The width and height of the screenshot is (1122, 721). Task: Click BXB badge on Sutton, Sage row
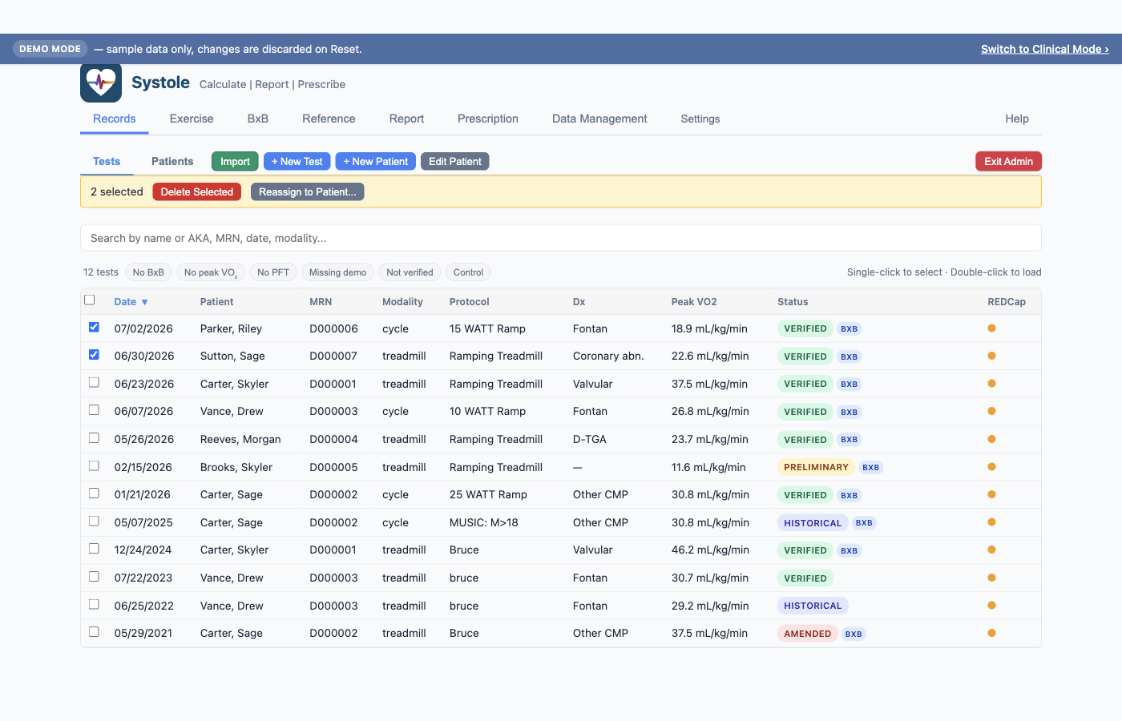click(x=849, y=356)
